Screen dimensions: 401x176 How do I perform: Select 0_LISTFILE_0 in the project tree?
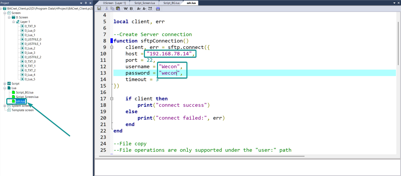(x=33, y=39)
